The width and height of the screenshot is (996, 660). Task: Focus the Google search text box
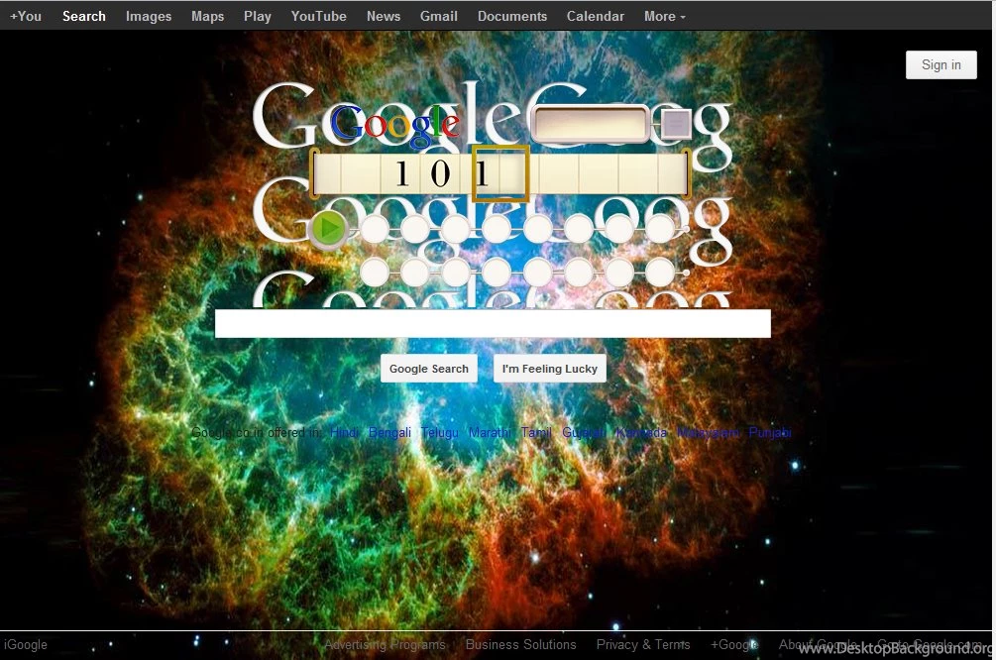click(493, 323)
